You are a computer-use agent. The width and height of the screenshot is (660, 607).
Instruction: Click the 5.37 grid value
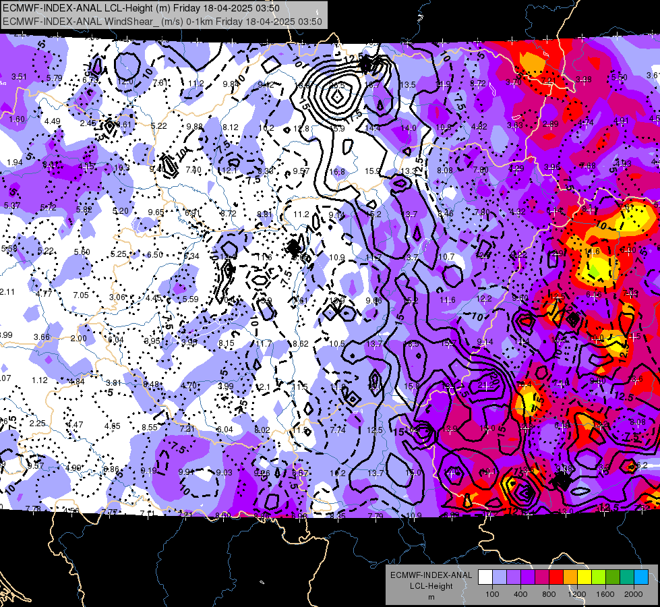11,205
